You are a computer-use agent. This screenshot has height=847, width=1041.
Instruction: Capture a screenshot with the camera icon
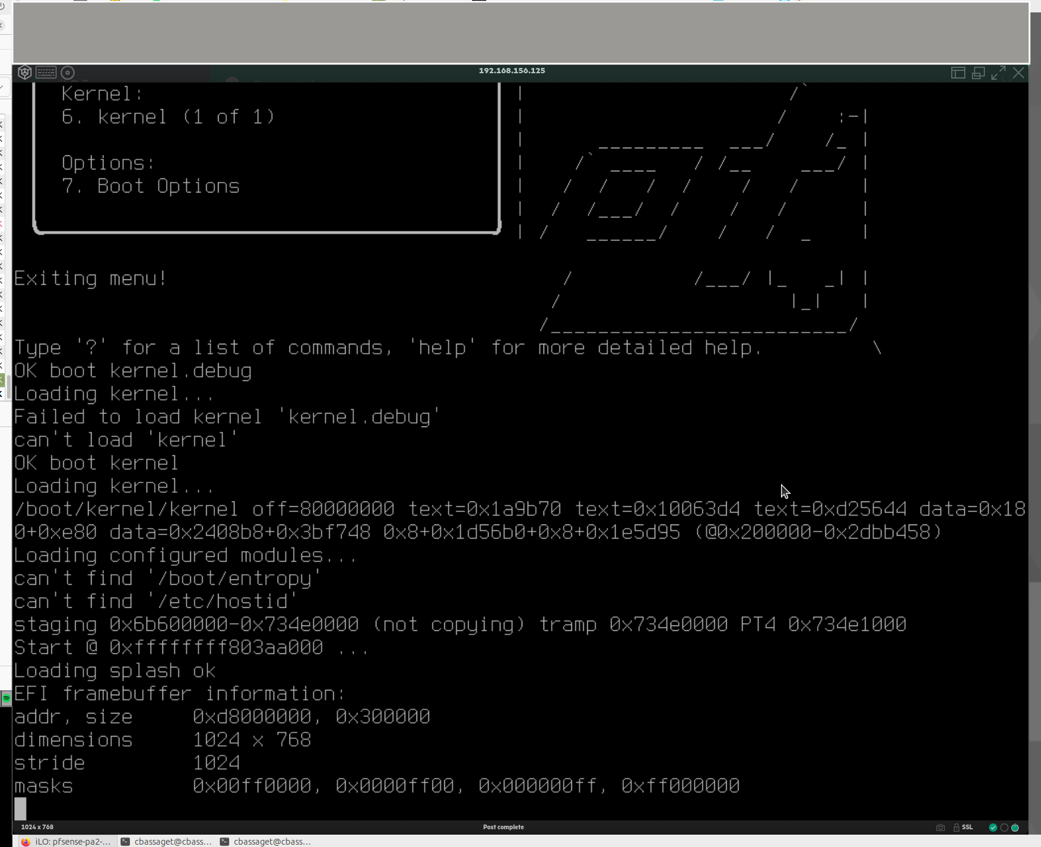pos(941,827)
